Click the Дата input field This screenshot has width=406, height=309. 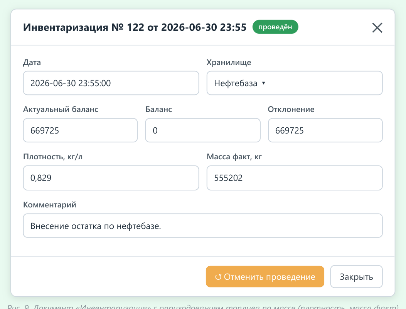point(111,83)
